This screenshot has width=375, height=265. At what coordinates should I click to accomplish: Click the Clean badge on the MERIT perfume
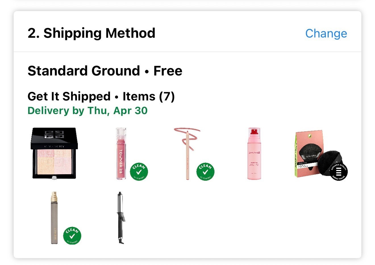tap(72, 235)
